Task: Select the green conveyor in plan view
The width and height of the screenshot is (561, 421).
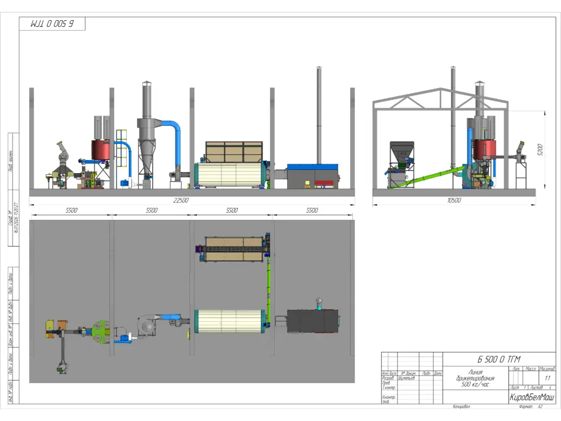Action: click(x=269, y=283)
